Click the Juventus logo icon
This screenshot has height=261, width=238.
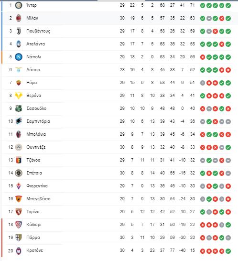pyautogui.click(x=19, y=31)
